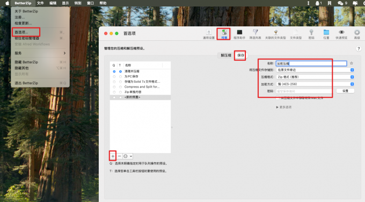Remove the selected preset with the minus button
Viewport: 365px width, 202px height.
point(119,156)
